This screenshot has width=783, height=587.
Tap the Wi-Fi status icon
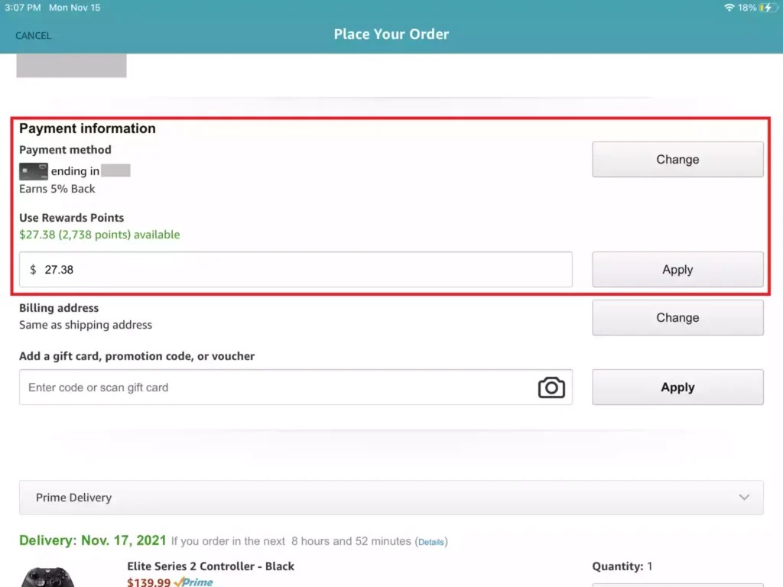pyautogui.click(x=728, y=8)
